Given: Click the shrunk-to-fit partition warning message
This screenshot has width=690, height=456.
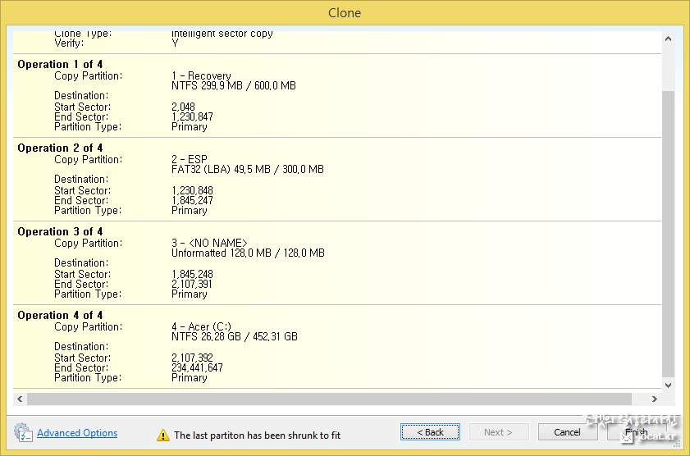Looking at the screenshot, I should pos(257,435).
